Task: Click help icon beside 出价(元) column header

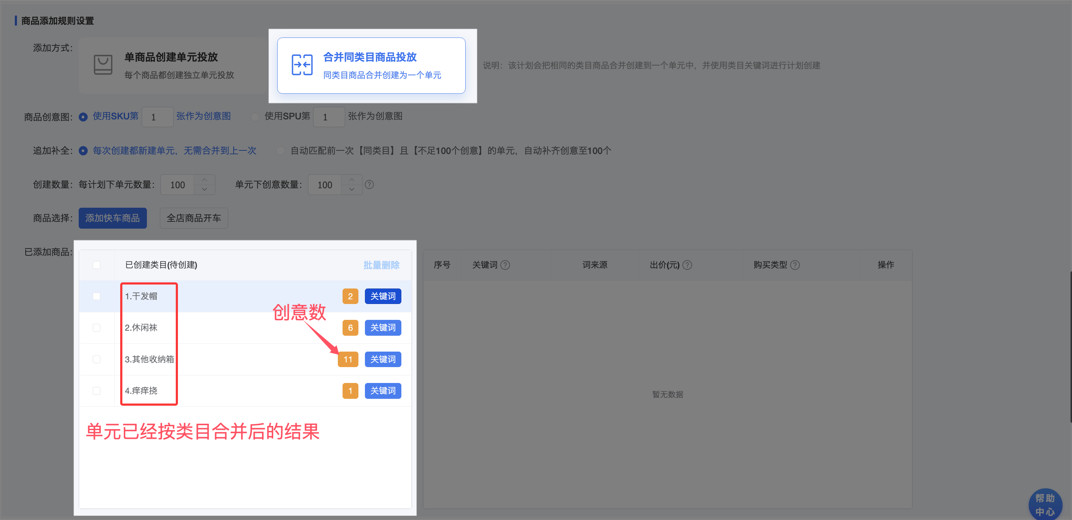Action: (x=688, y=265)
